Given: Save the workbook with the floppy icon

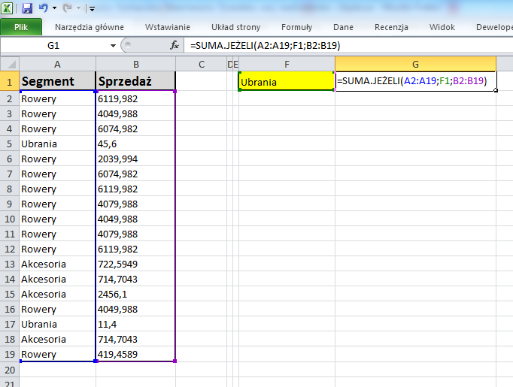Looking at the screenshot, I should tap(27, 8).
